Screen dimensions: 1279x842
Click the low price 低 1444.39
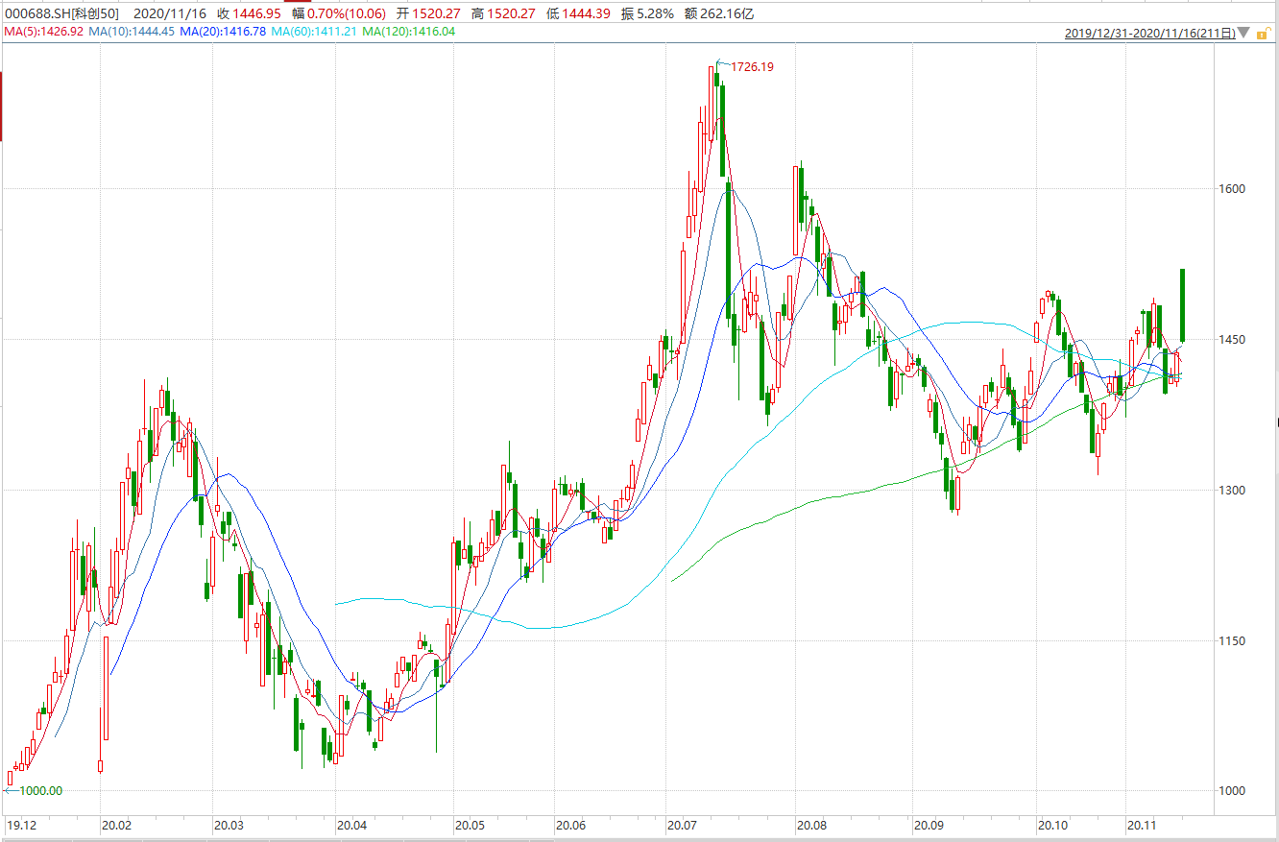point(578,13)
